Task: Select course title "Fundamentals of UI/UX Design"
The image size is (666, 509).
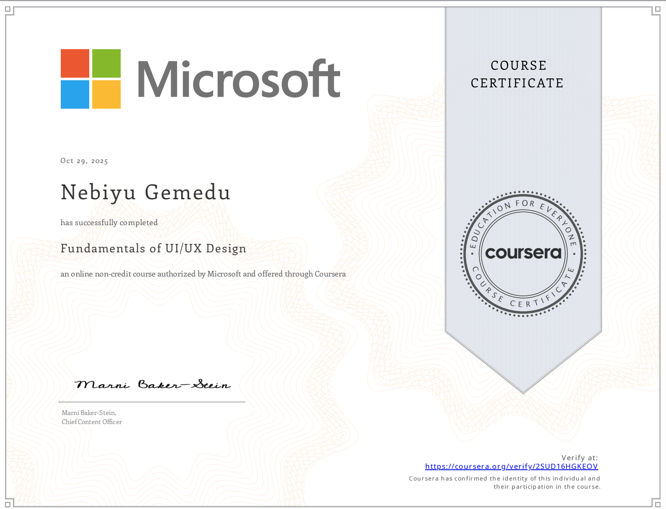Action: point(153,248)
